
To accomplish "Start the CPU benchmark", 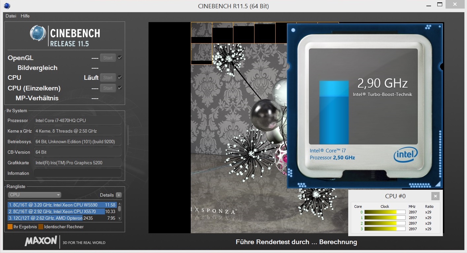I will pos(108,78).
